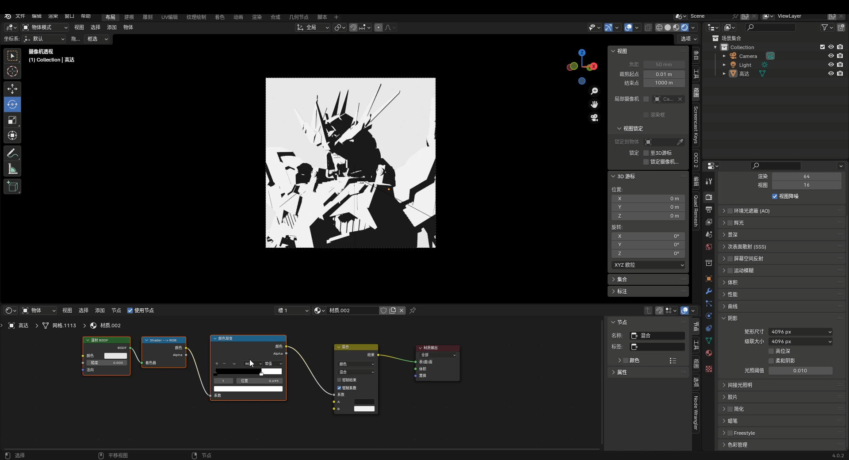
Task: Click the pan hand icon in viewport
Action: (x=594, y=104)
